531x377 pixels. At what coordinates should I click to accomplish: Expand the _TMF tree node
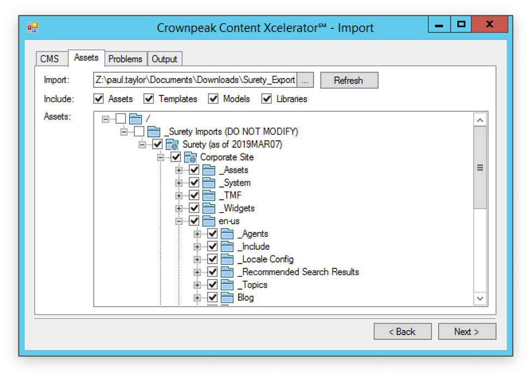tap(179, 196)
